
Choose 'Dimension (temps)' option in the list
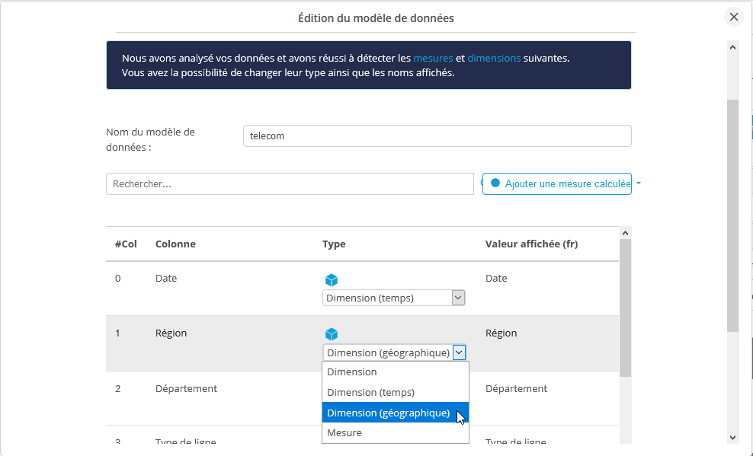click(x=396, y=392)
